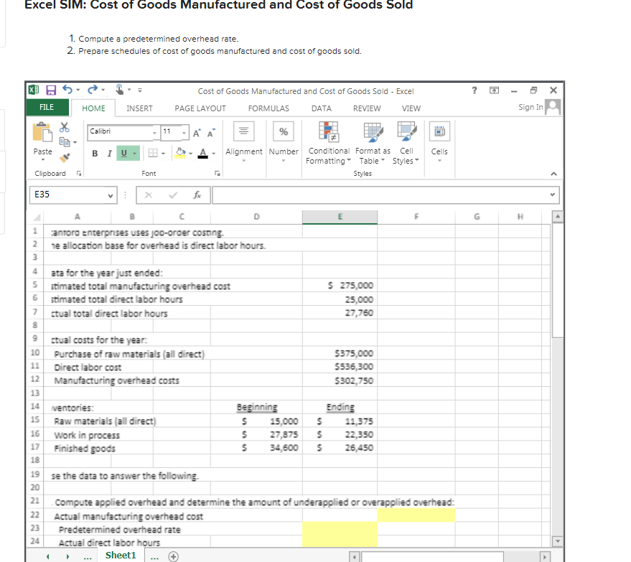631x562 pixels.
Task: Open the FILE tab
Action: (47, 108)
